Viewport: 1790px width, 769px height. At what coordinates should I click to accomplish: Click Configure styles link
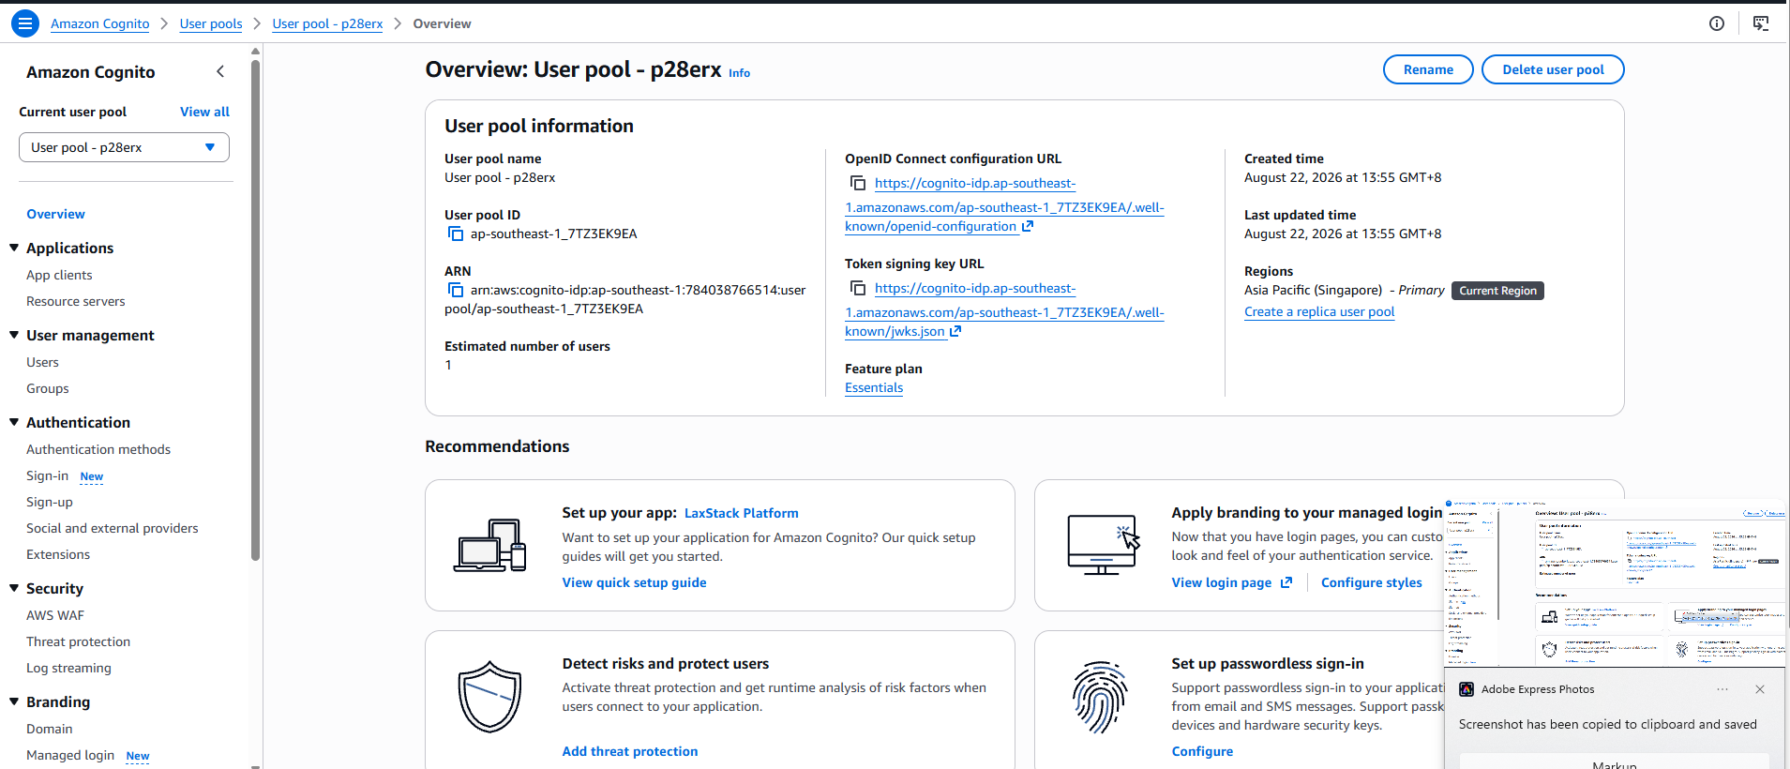coord(1371,582)
